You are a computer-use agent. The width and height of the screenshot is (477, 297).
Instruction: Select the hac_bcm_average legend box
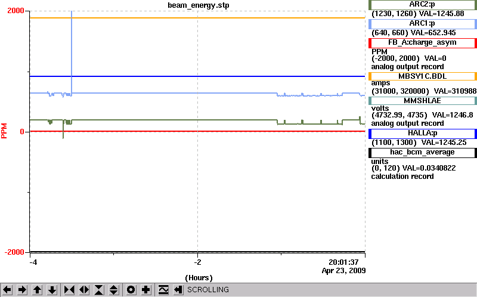[x=422, y=153]
